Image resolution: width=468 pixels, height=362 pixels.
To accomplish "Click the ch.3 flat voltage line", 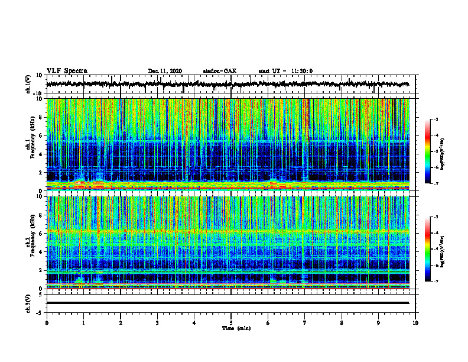I will point(227,303).
